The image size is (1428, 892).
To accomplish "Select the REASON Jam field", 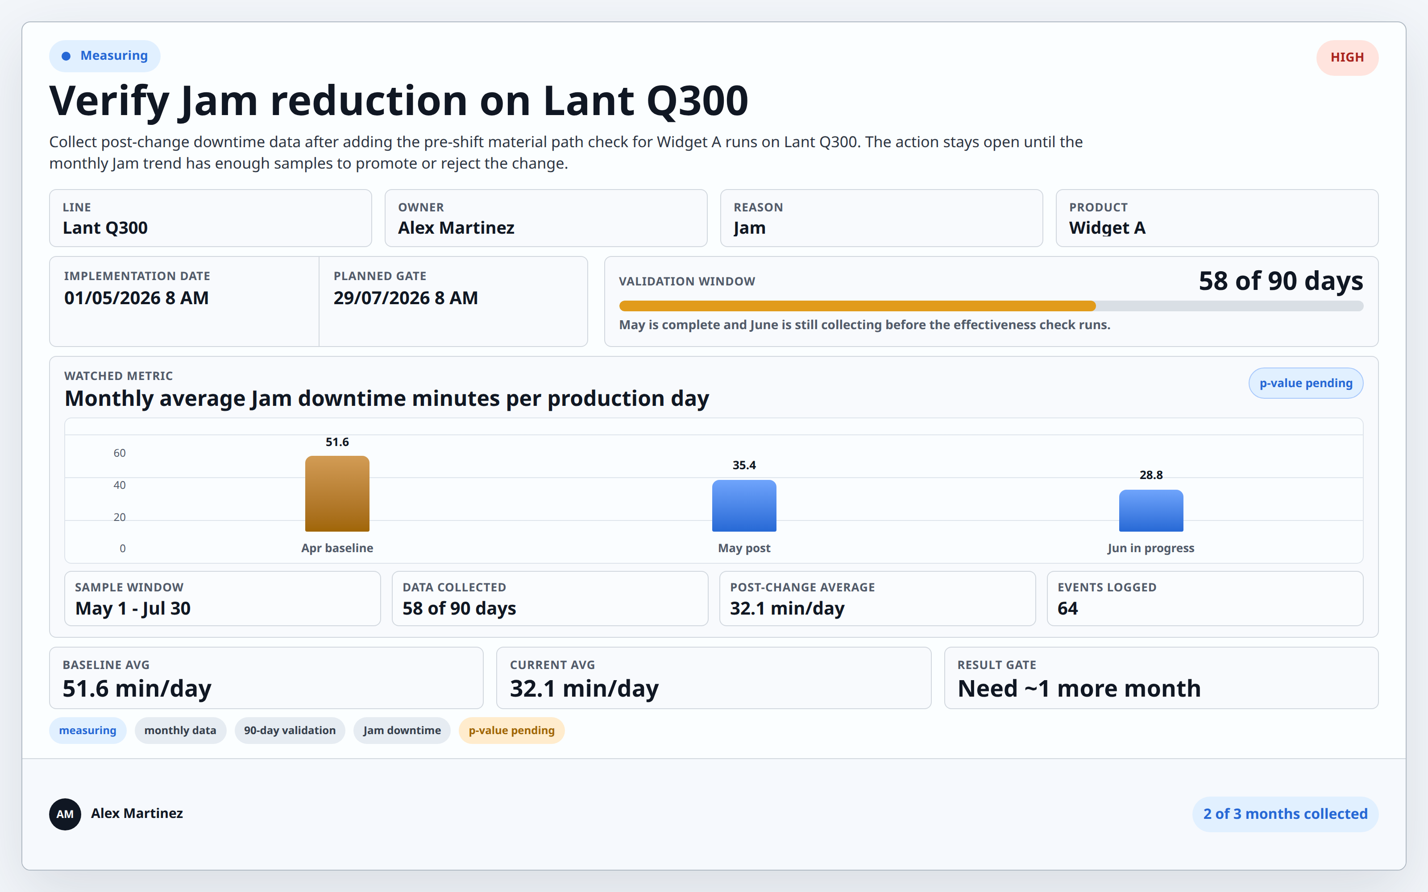I will click(x=881, y=218).
